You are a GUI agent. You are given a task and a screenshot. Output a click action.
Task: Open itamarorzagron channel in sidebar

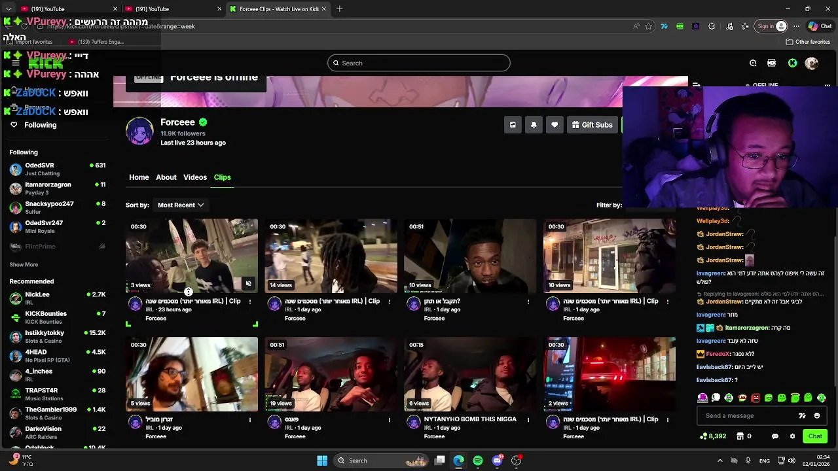58,188
